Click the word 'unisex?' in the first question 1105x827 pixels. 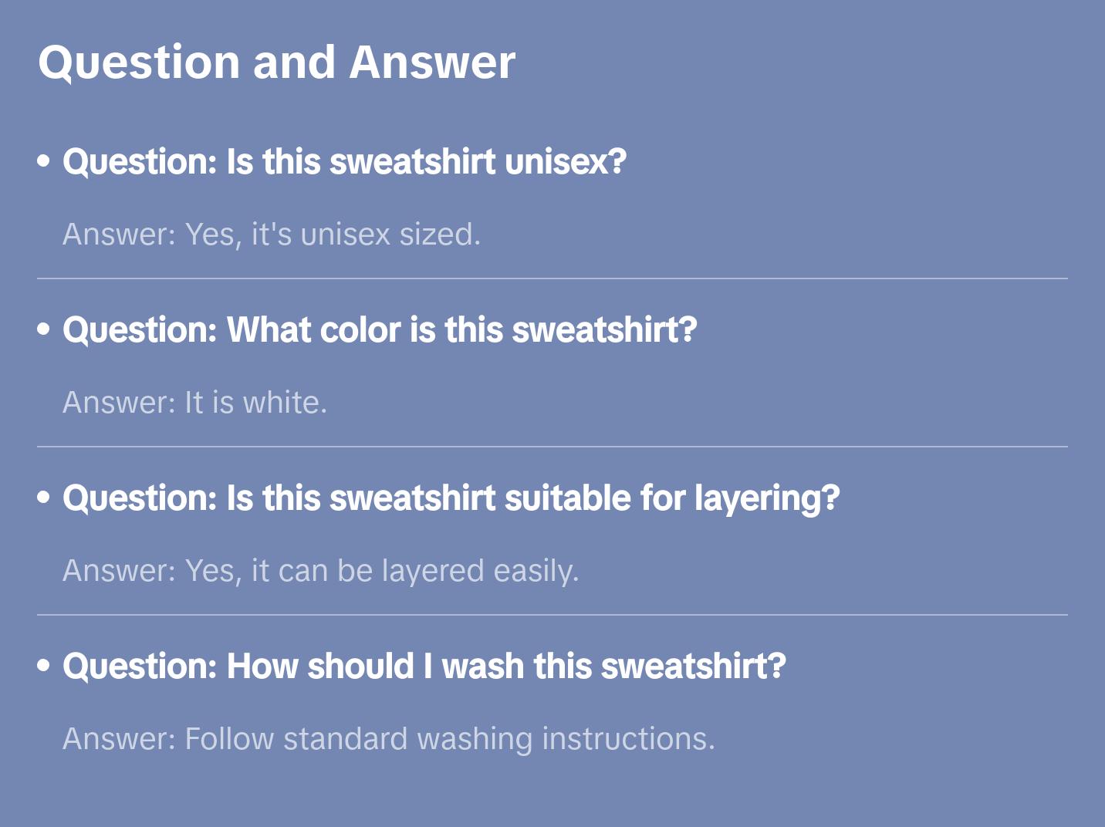[x=566, y=162]
